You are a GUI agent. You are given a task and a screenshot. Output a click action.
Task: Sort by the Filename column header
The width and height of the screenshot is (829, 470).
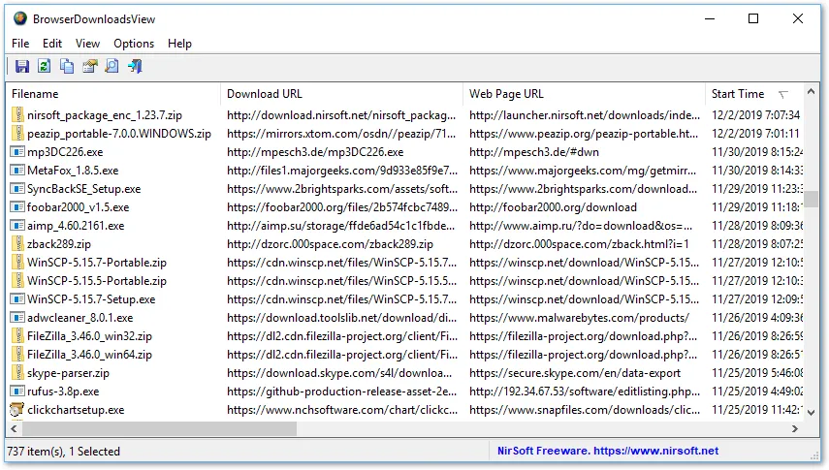point(113,94)
